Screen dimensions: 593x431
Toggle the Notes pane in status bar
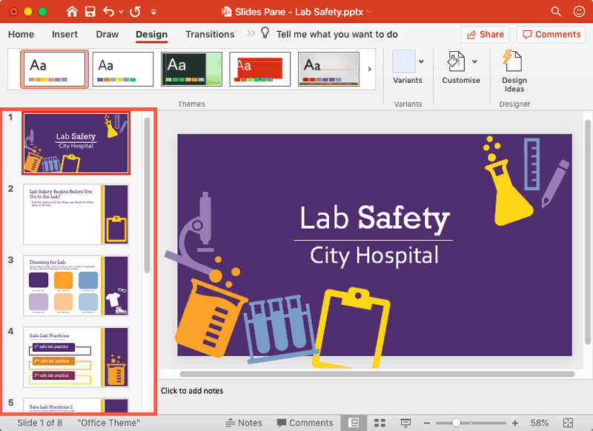(244, 423)
